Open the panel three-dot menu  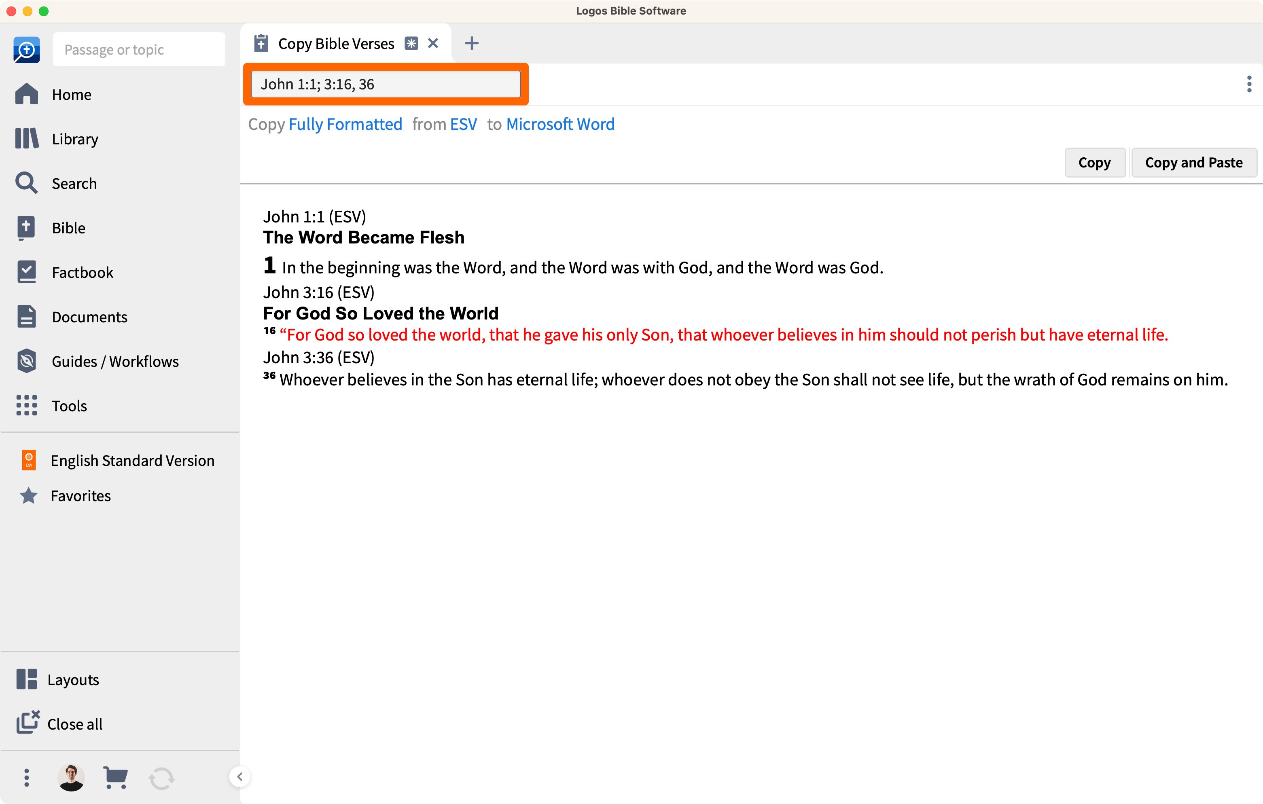point(1249,84)
